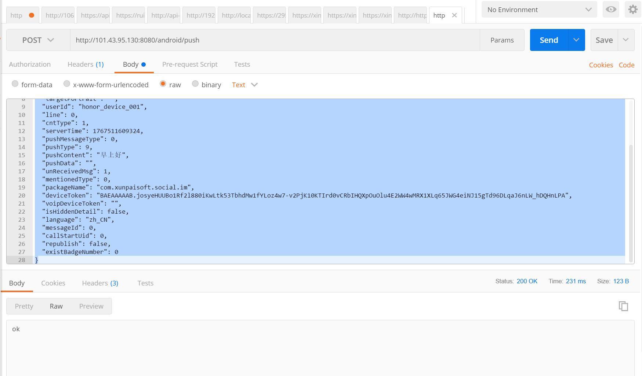
Task: Close the active http request tab
Action: point(454,15)
